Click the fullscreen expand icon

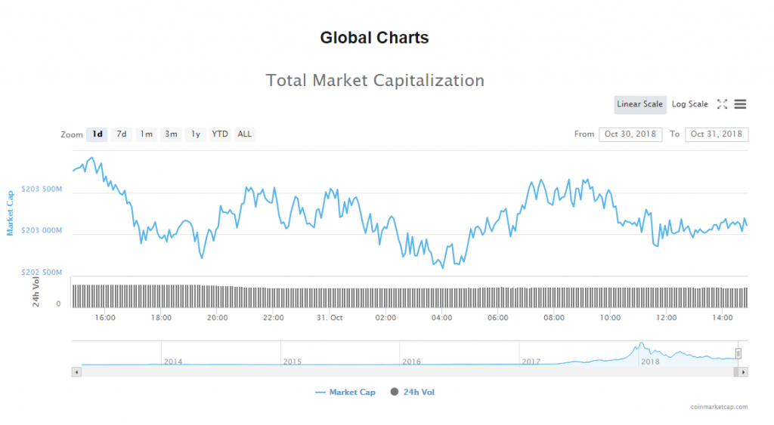pos(722,104)
